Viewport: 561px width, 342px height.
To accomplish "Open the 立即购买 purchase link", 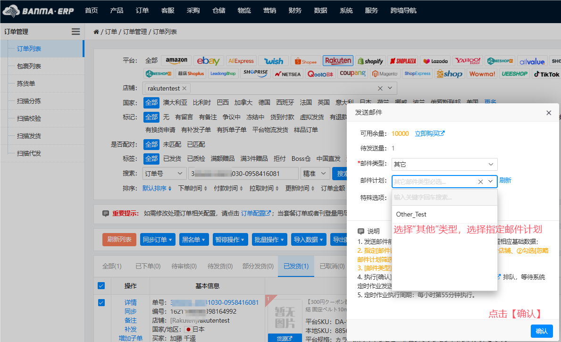I will click(x=428, y=133).
